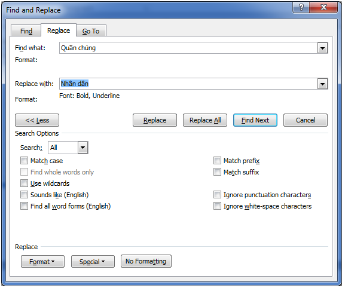This screenshot has width=342, height=288.
Task: Close the Find and Replace dialog
Action: tap(323, 8)
